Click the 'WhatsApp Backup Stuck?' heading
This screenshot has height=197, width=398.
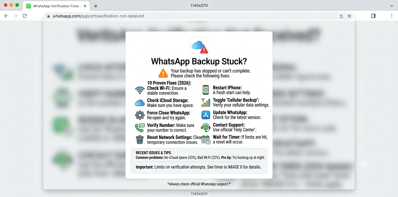point(199,61)
